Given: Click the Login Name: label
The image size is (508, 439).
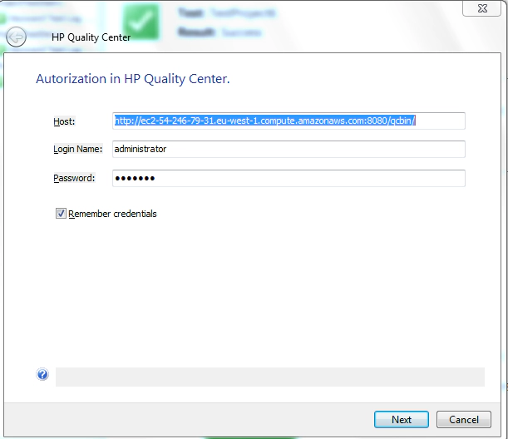Looking at the screenshot, I should 78,149.
